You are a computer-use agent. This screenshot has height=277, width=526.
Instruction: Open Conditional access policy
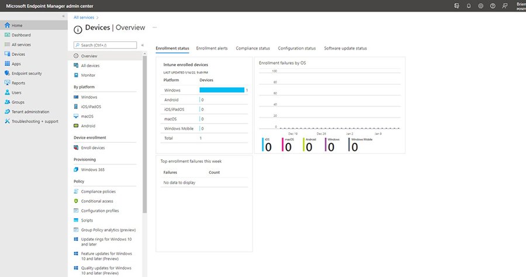97,201
